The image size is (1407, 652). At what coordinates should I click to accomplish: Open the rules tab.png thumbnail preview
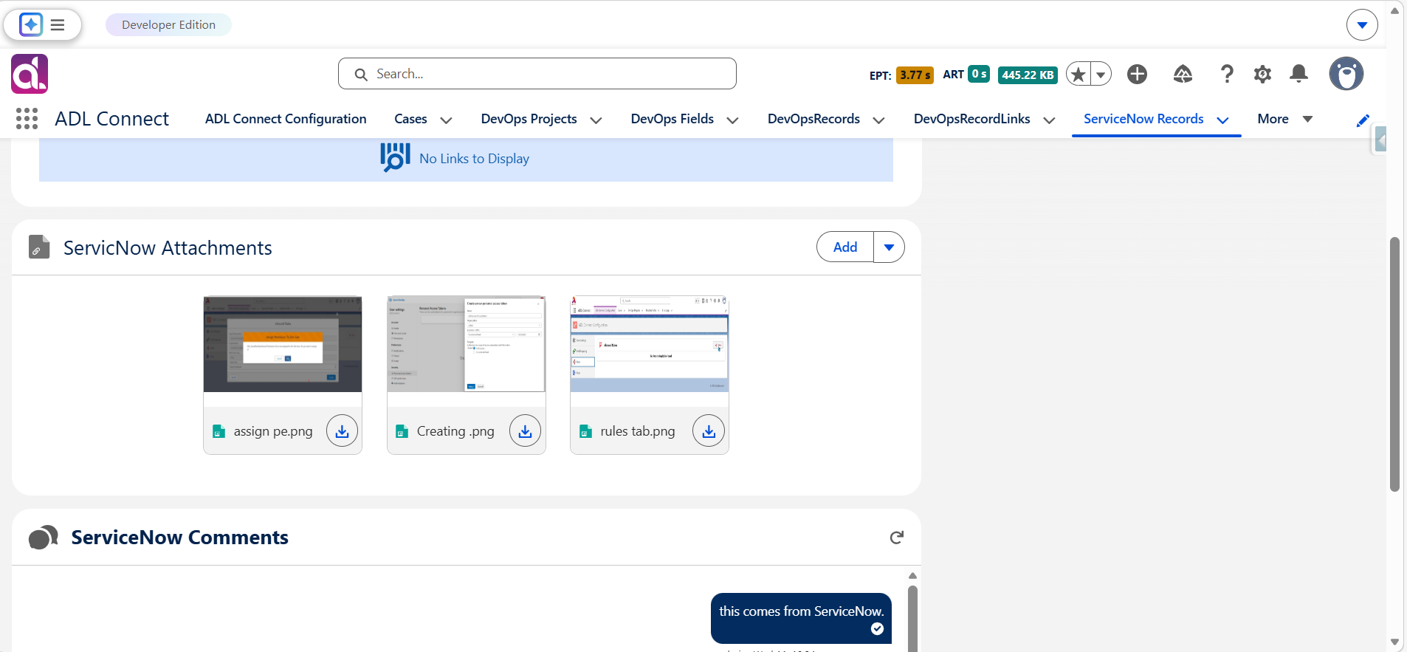tap(650, 344)
